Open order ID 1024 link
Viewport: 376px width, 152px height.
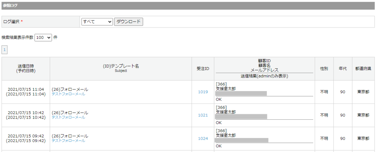pyautogui.click(x=203, y=138)
